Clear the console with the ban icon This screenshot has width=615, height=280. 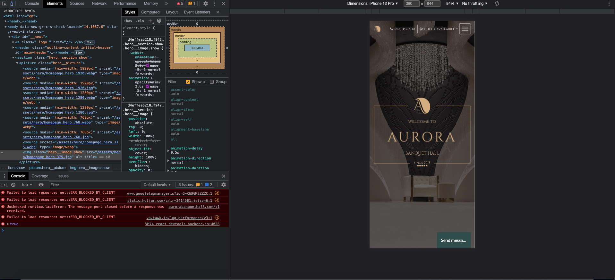[13, 185]
